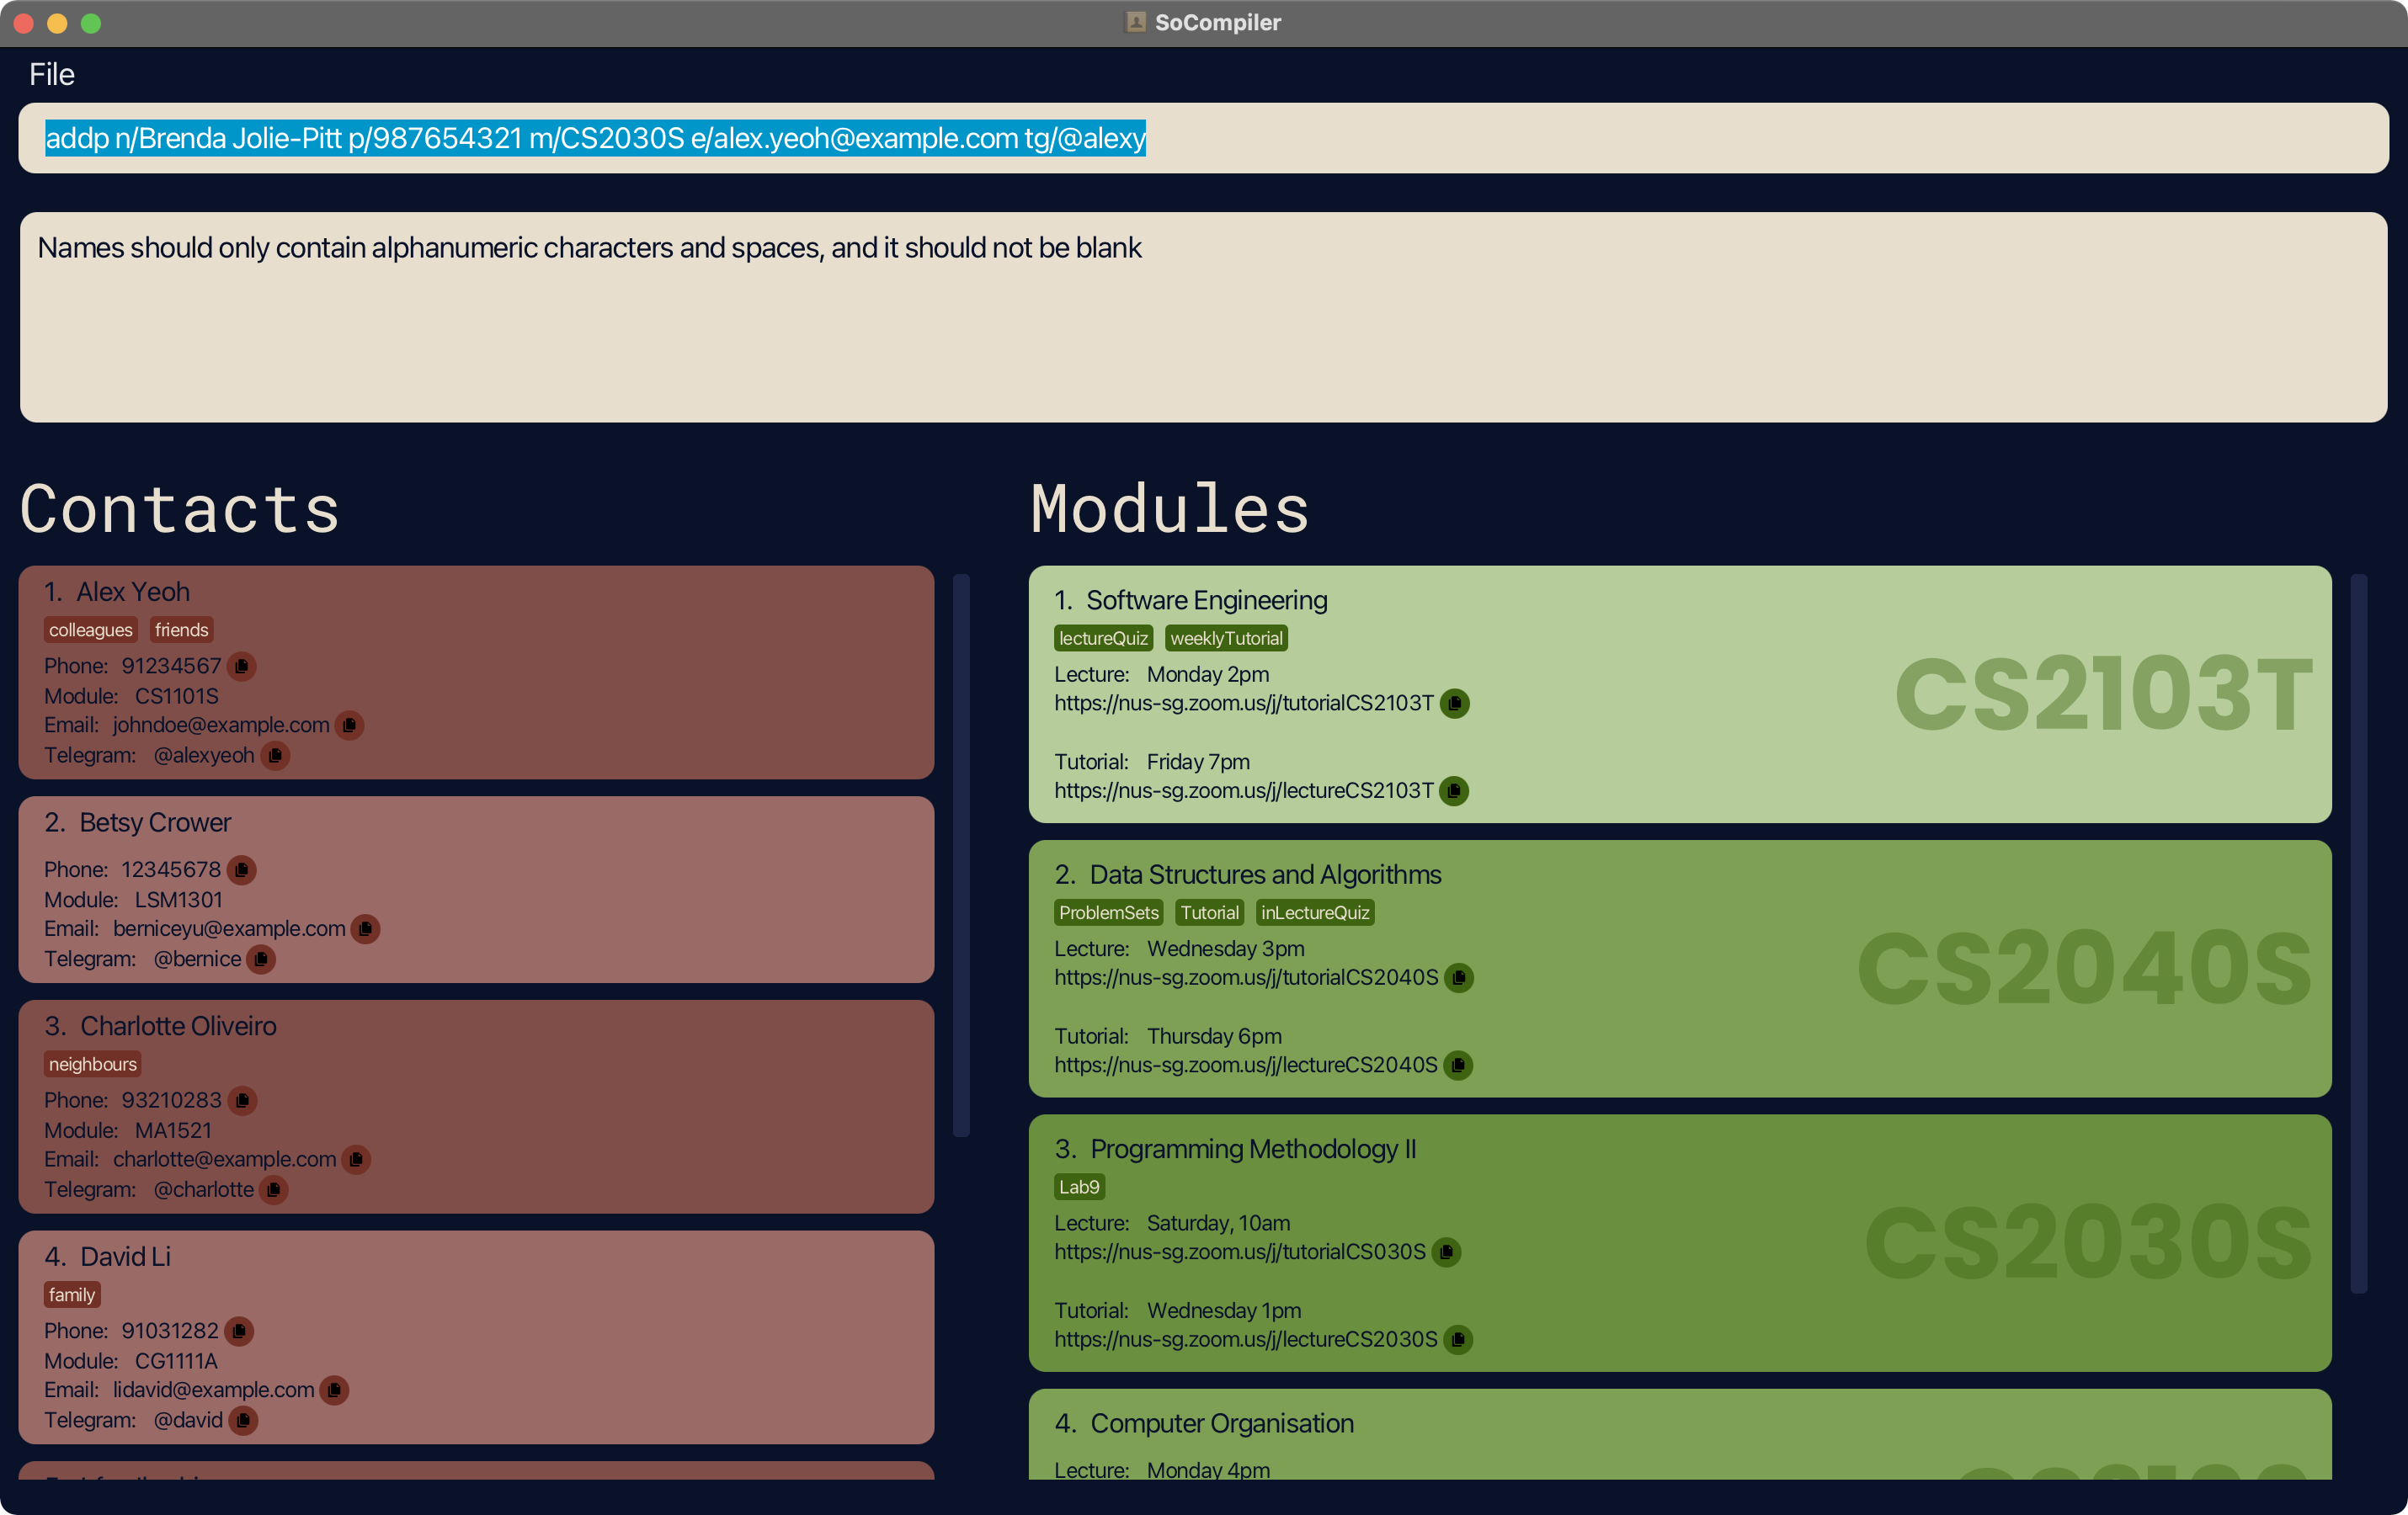The width and height of the screenshot is (2408, 1515).
Task: Copy David Li's phone number 91031282
Action: click(x=239, y=1332)
